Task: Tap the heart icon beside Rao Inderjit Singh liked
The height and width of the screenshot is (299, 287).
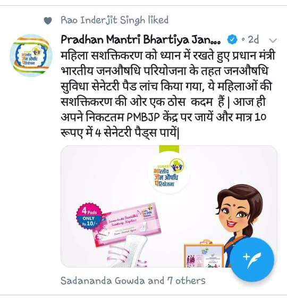Action: point(48,21)
